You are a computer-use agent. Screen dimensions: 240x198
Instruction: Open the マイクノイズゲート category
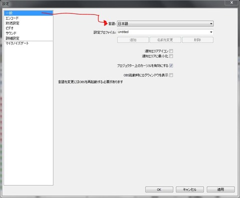tap(28, 43)
